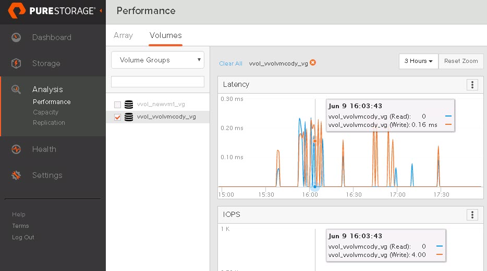Viewport: 487px width, 271px height.
Task: Click the vvol_vvolvmcody_vg volume group icon
Action: (x=129, y=117)
